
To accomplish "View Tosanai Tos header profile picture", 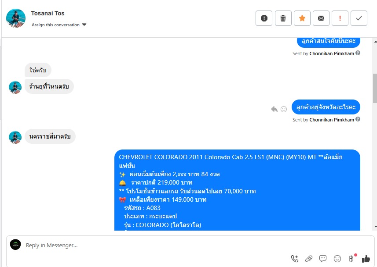I will (16, 18).
